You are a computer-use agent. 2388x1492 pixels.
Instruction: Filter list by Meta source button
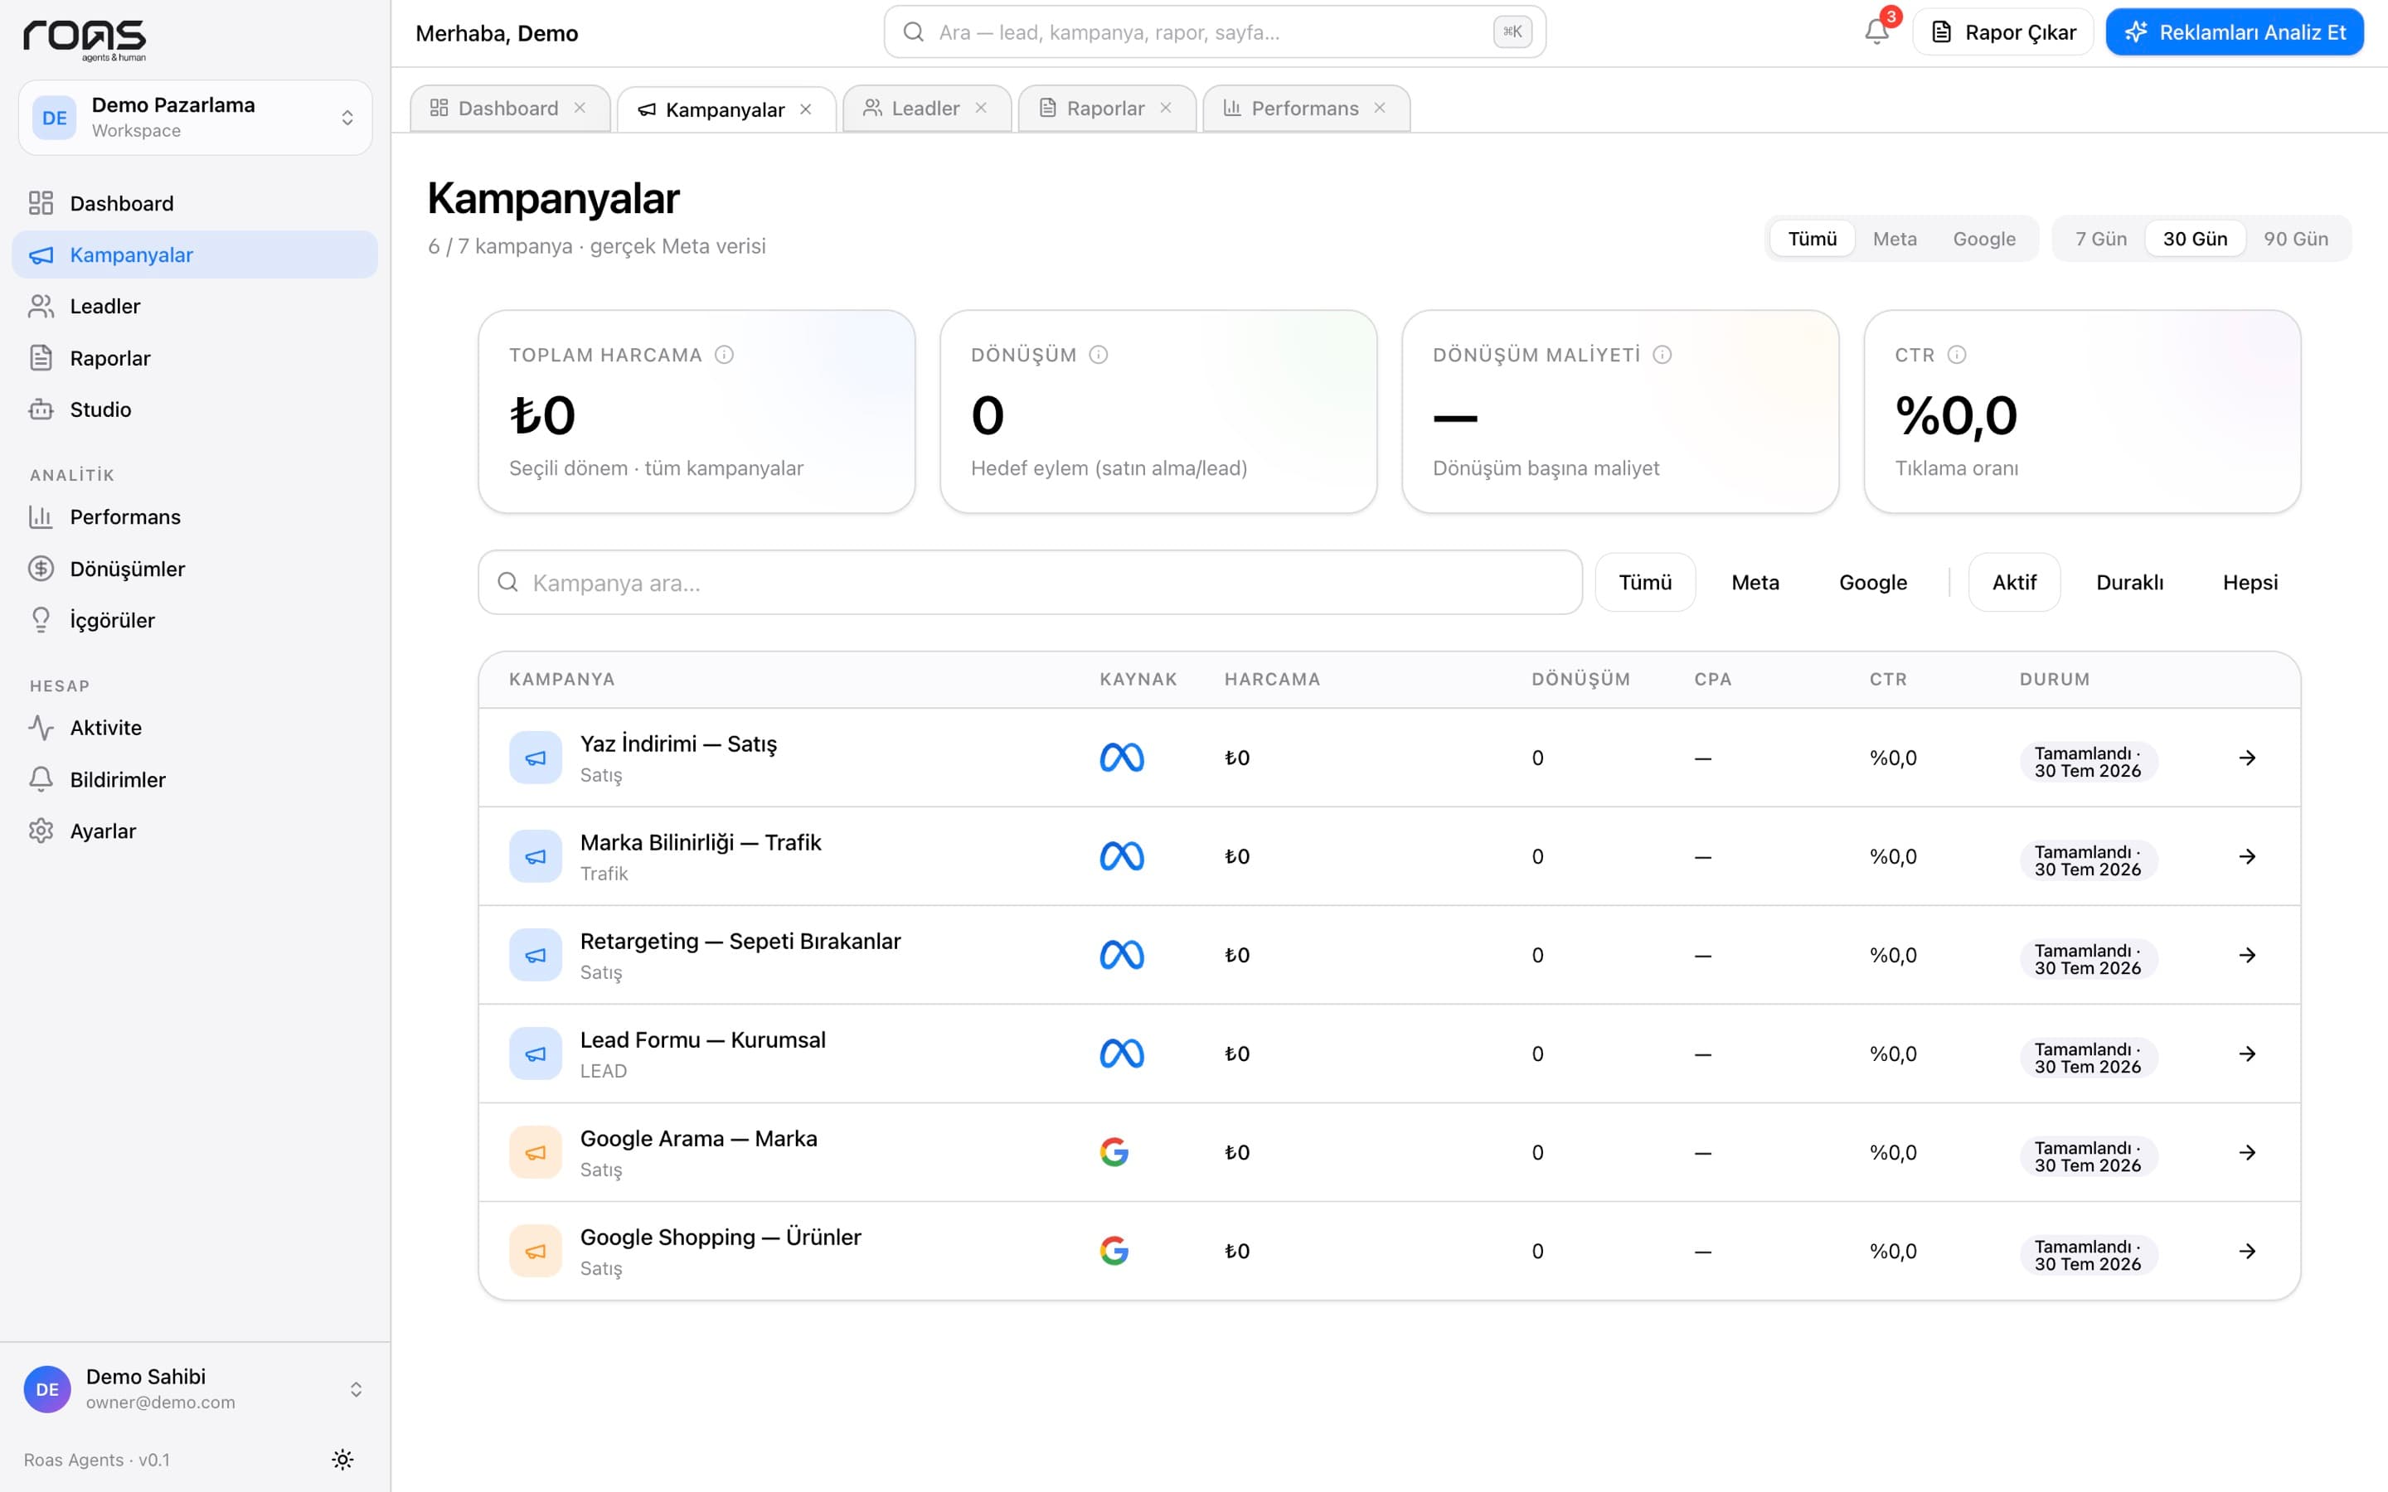[1755, 582]
